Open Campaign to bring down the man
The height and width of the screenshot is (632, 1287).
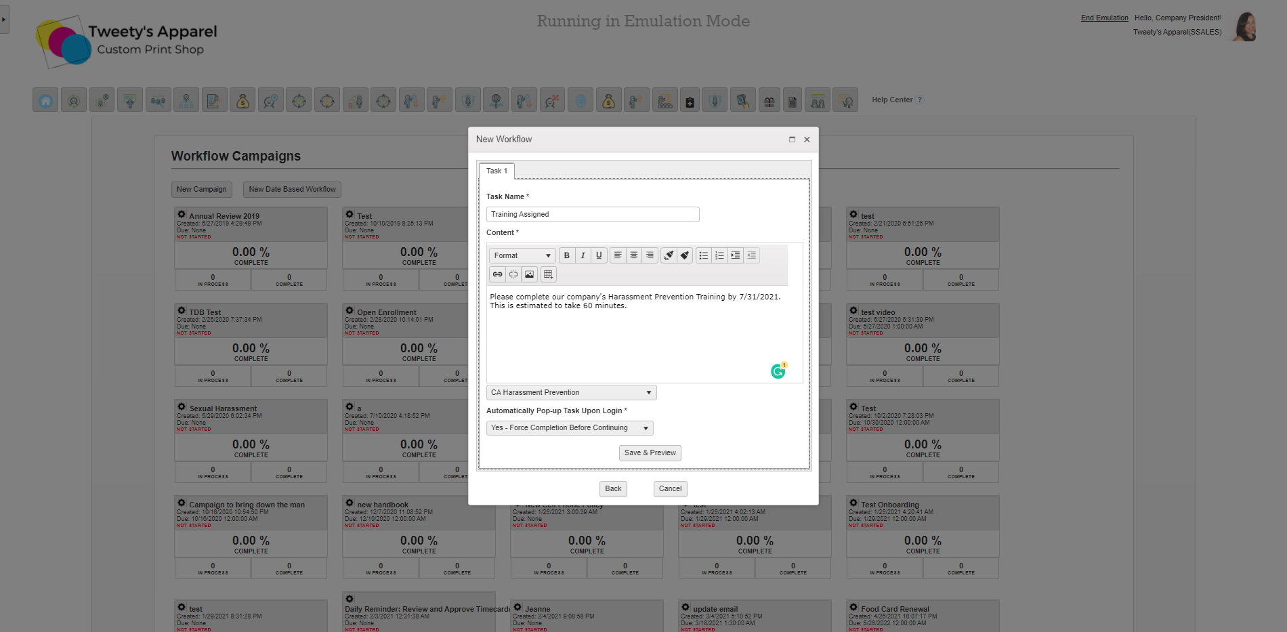[x=247, y=505]
